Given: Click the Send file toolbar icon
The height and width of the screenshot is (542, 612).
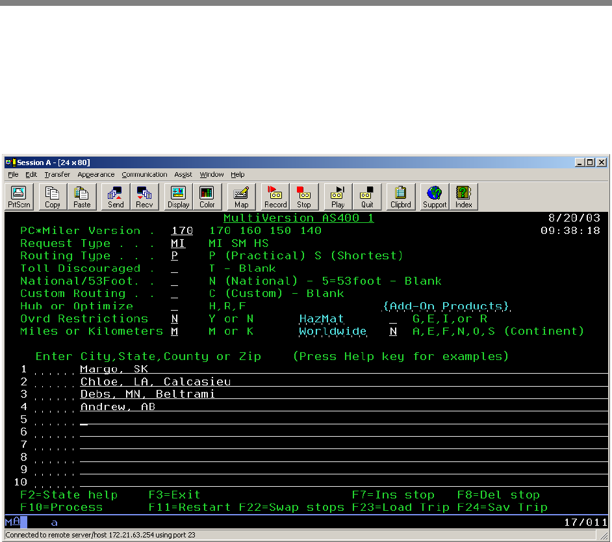Looking at the screenshot, I should tap(116, 197).
